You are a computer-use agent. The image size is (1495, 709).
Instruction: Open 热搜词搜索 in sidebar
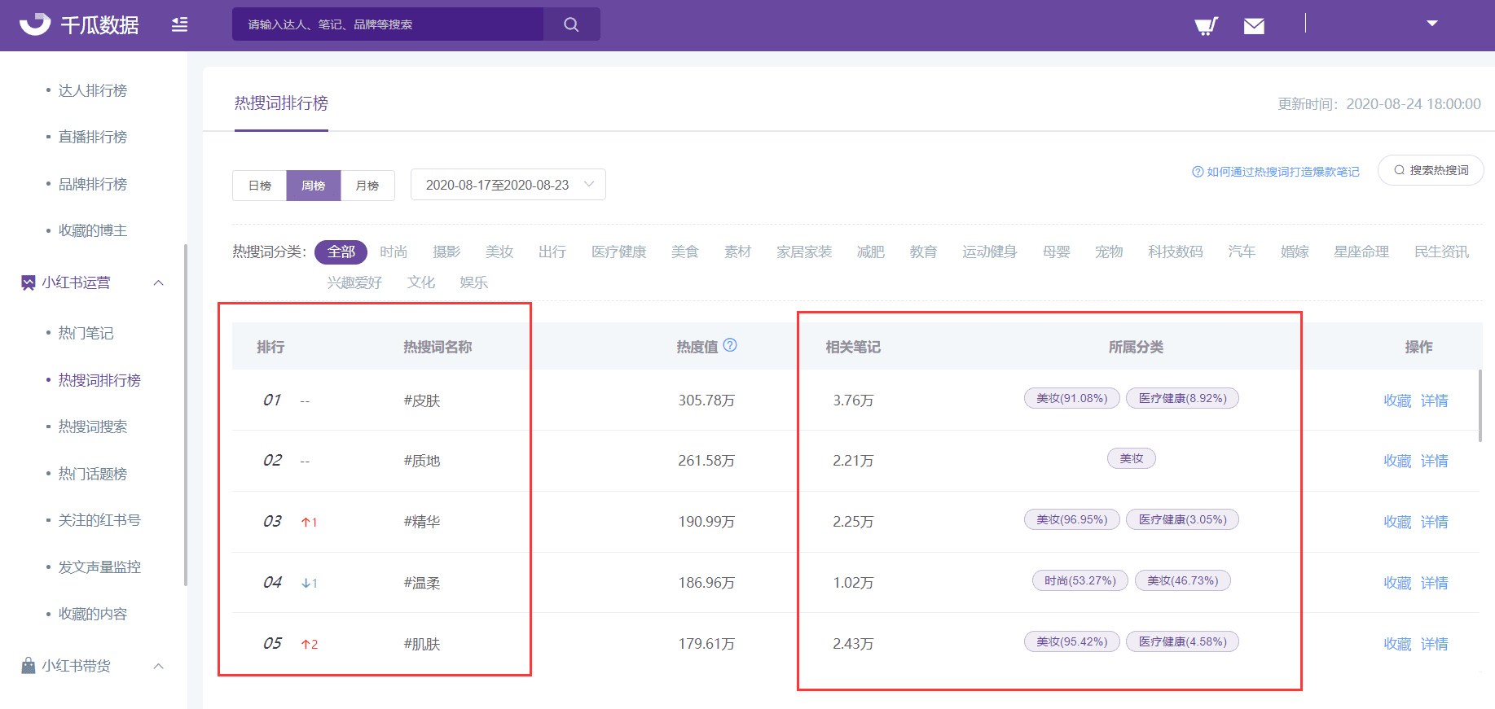(93, 427)
